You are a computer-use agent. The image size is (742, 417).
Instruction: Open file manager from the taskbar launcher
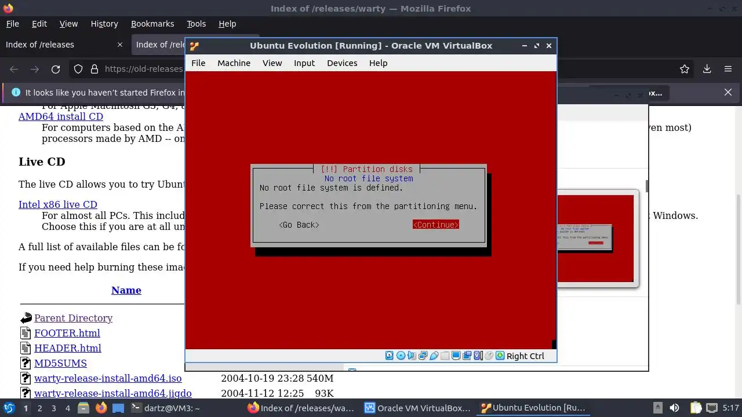83,408
